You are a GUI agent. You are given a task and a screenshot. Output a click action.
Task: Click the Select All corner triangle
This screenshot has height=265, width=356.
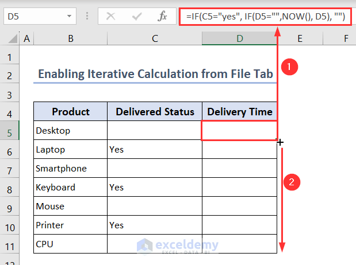(x=13, y=38)
